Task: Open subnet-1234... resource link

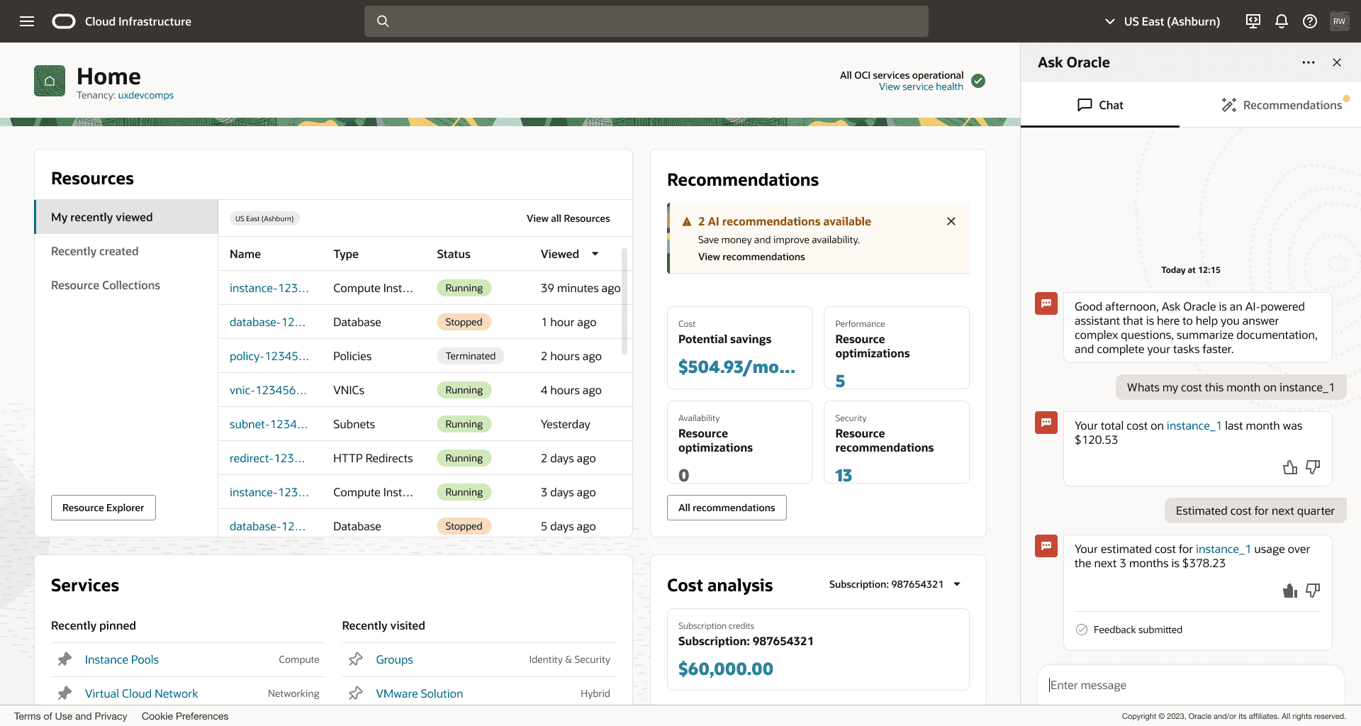Action: 269,424
